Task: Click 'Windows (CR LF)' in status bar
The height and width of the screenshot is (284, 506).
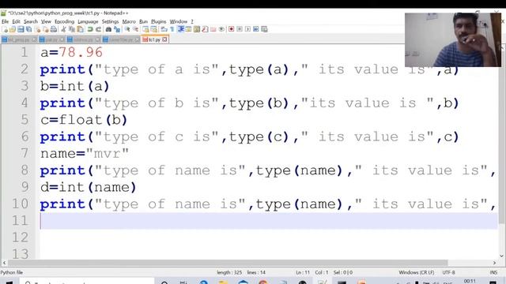Action: pos(417,272)
